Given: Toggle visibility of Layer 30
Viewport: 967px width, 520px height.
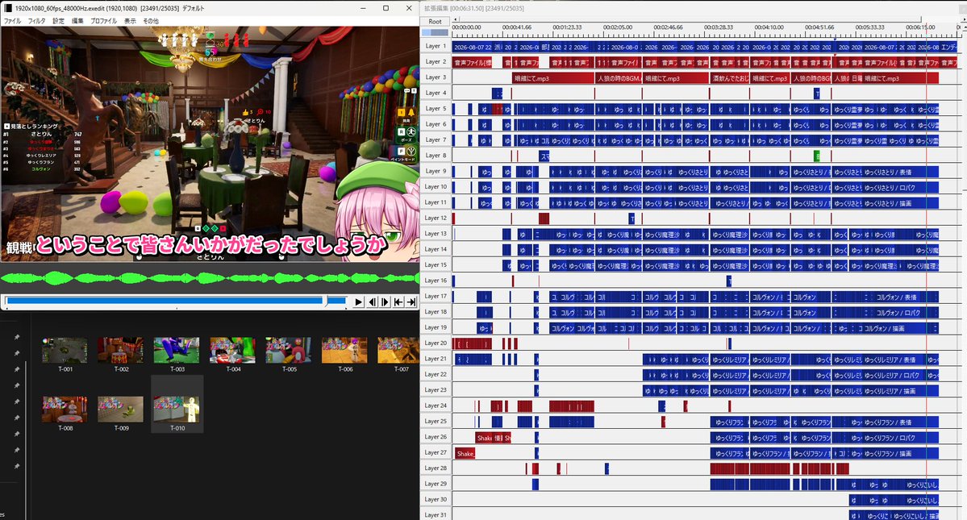Looking at the screenshot, I should tap(436, 500).
